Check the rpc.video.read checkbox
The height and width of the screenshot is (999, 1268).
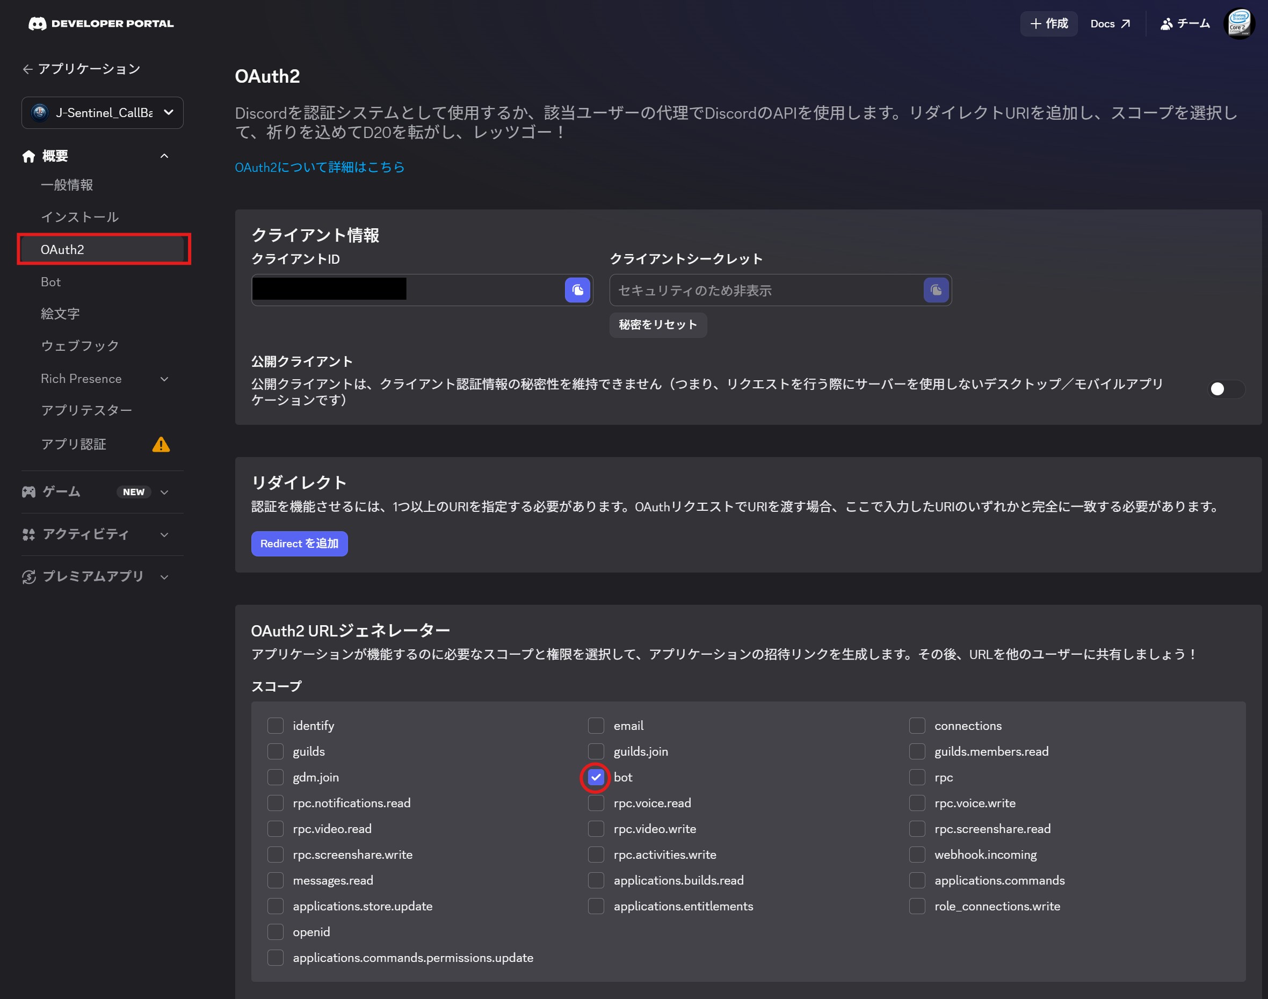pyautogui.click(x=275, y=829)
